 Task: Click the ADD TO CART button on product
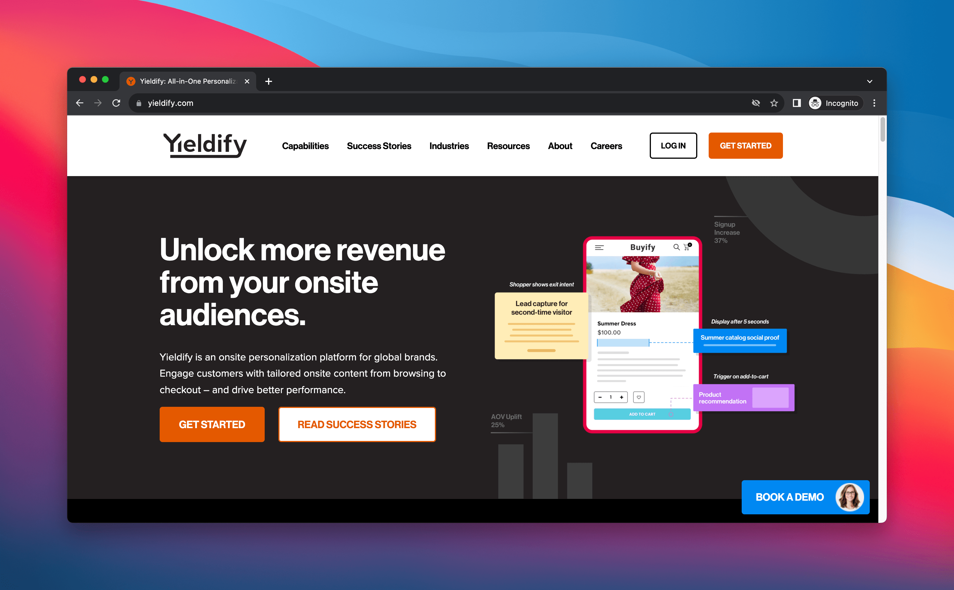coord(641,414)
